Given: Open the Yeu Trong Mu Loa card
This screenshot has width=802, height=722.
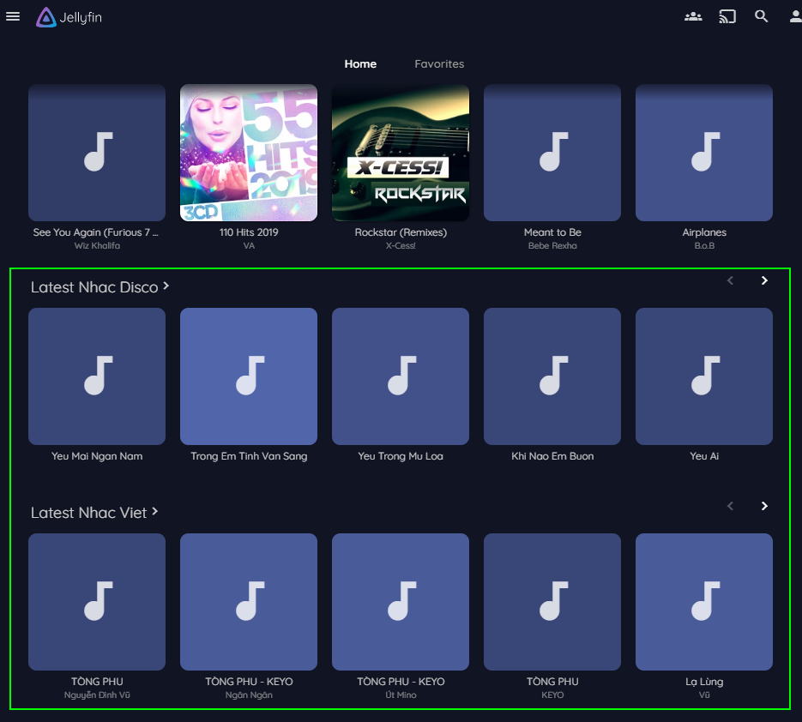Looking at the screenshot, I should 401,376.
